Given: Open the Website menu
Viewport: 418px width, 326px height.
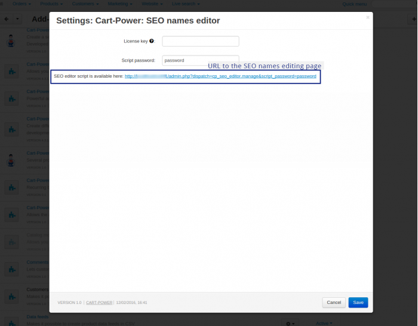Looking at the screenshot, I should [x=152, y=4].
